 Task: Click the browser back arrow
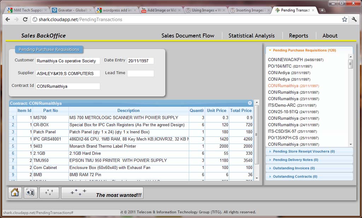8,19
